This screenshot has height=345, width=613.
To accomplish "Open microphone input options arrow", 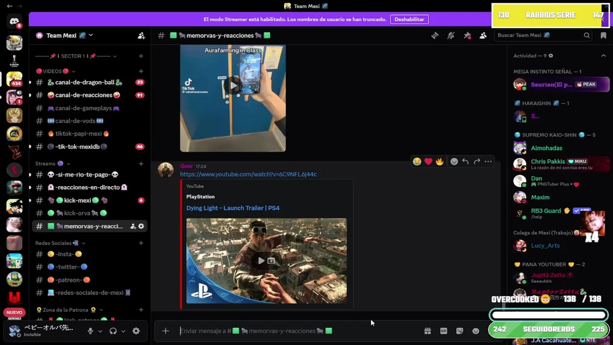I will click(x=100, y=331).
